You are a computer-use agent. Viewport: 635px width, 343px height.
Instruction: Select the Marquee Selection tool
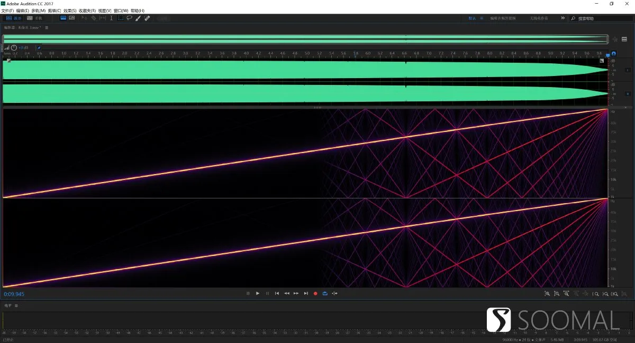[x=121, y=18]
